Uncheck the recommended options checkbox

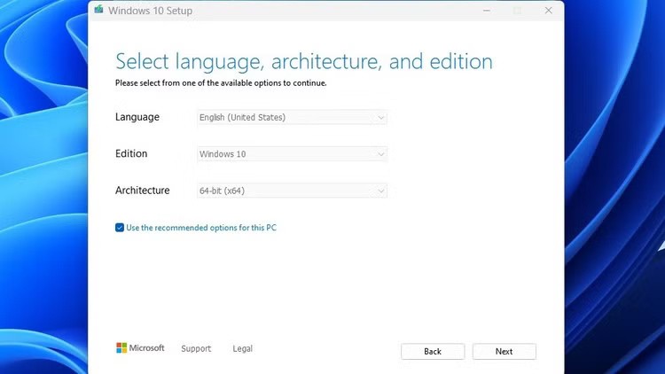(x=120, y=228)
